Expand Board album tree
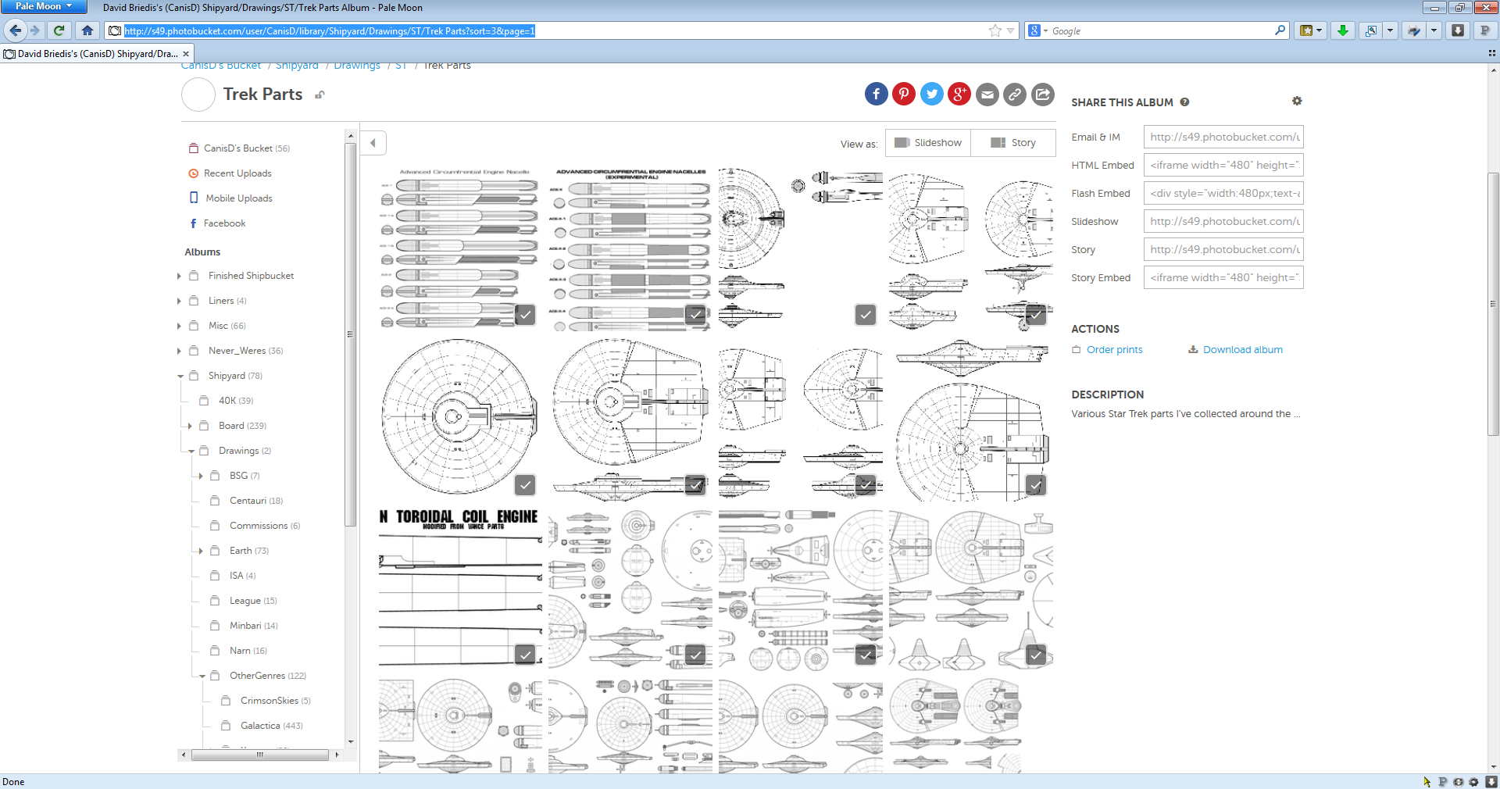The width and height of the screenshot is (1500, 789). click(190, 427)
